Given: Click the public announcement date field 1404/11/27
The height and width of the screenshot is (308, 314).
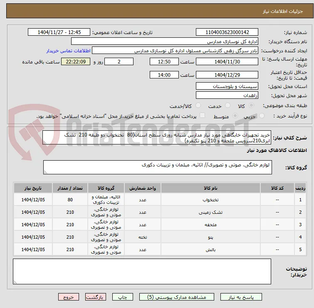Looking at the screenshot, I should tap(59, 32).
